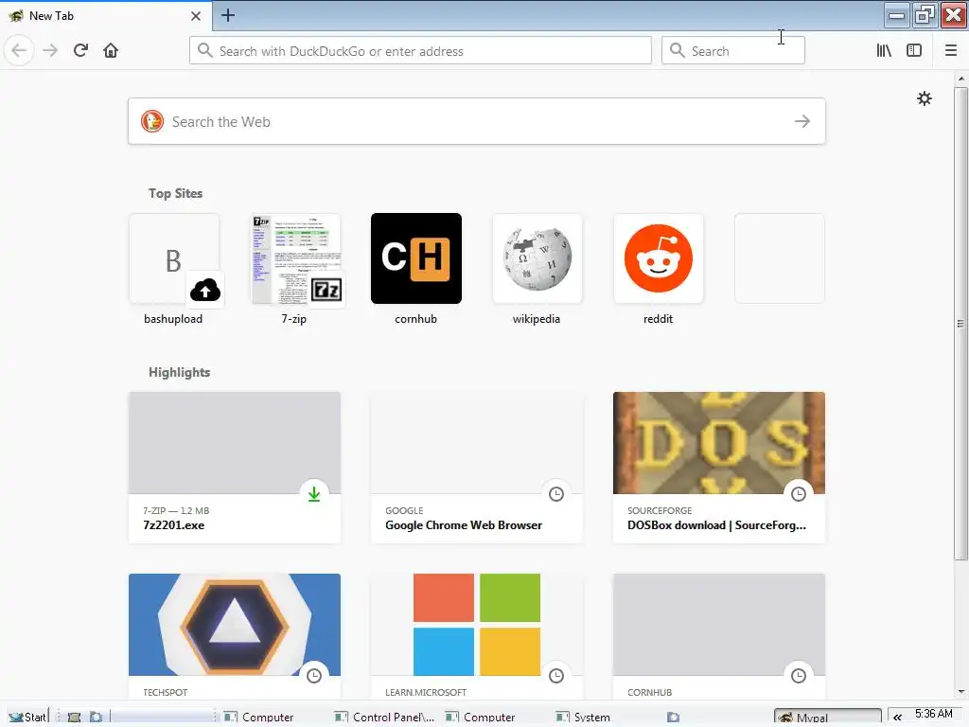Click the scrollbar down arrow
This screenshot has width=969, height=727.
(961, 692)
